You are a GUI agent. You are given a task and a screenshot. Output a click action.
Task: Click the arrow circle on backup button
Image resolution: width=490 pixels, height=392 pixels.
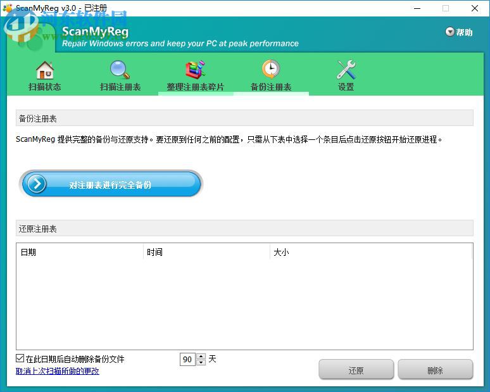tap(37, 184)
